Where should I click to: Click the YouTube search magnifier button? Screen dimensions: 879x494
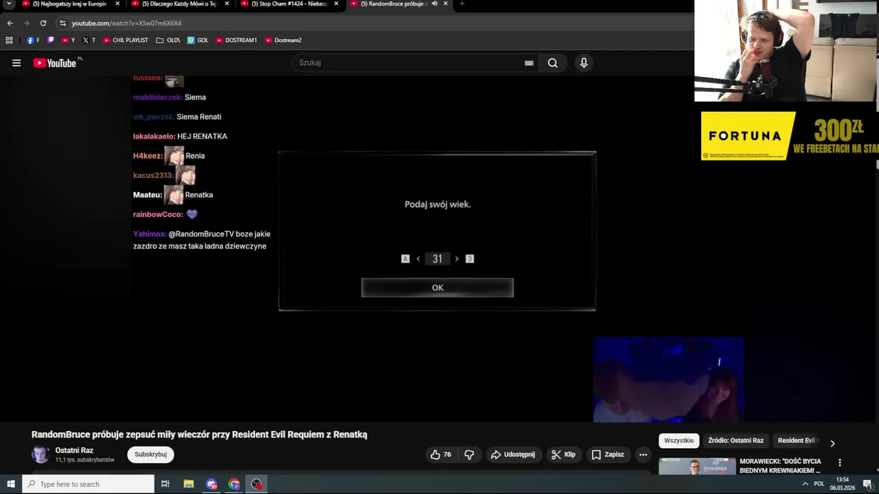[553, 63]
